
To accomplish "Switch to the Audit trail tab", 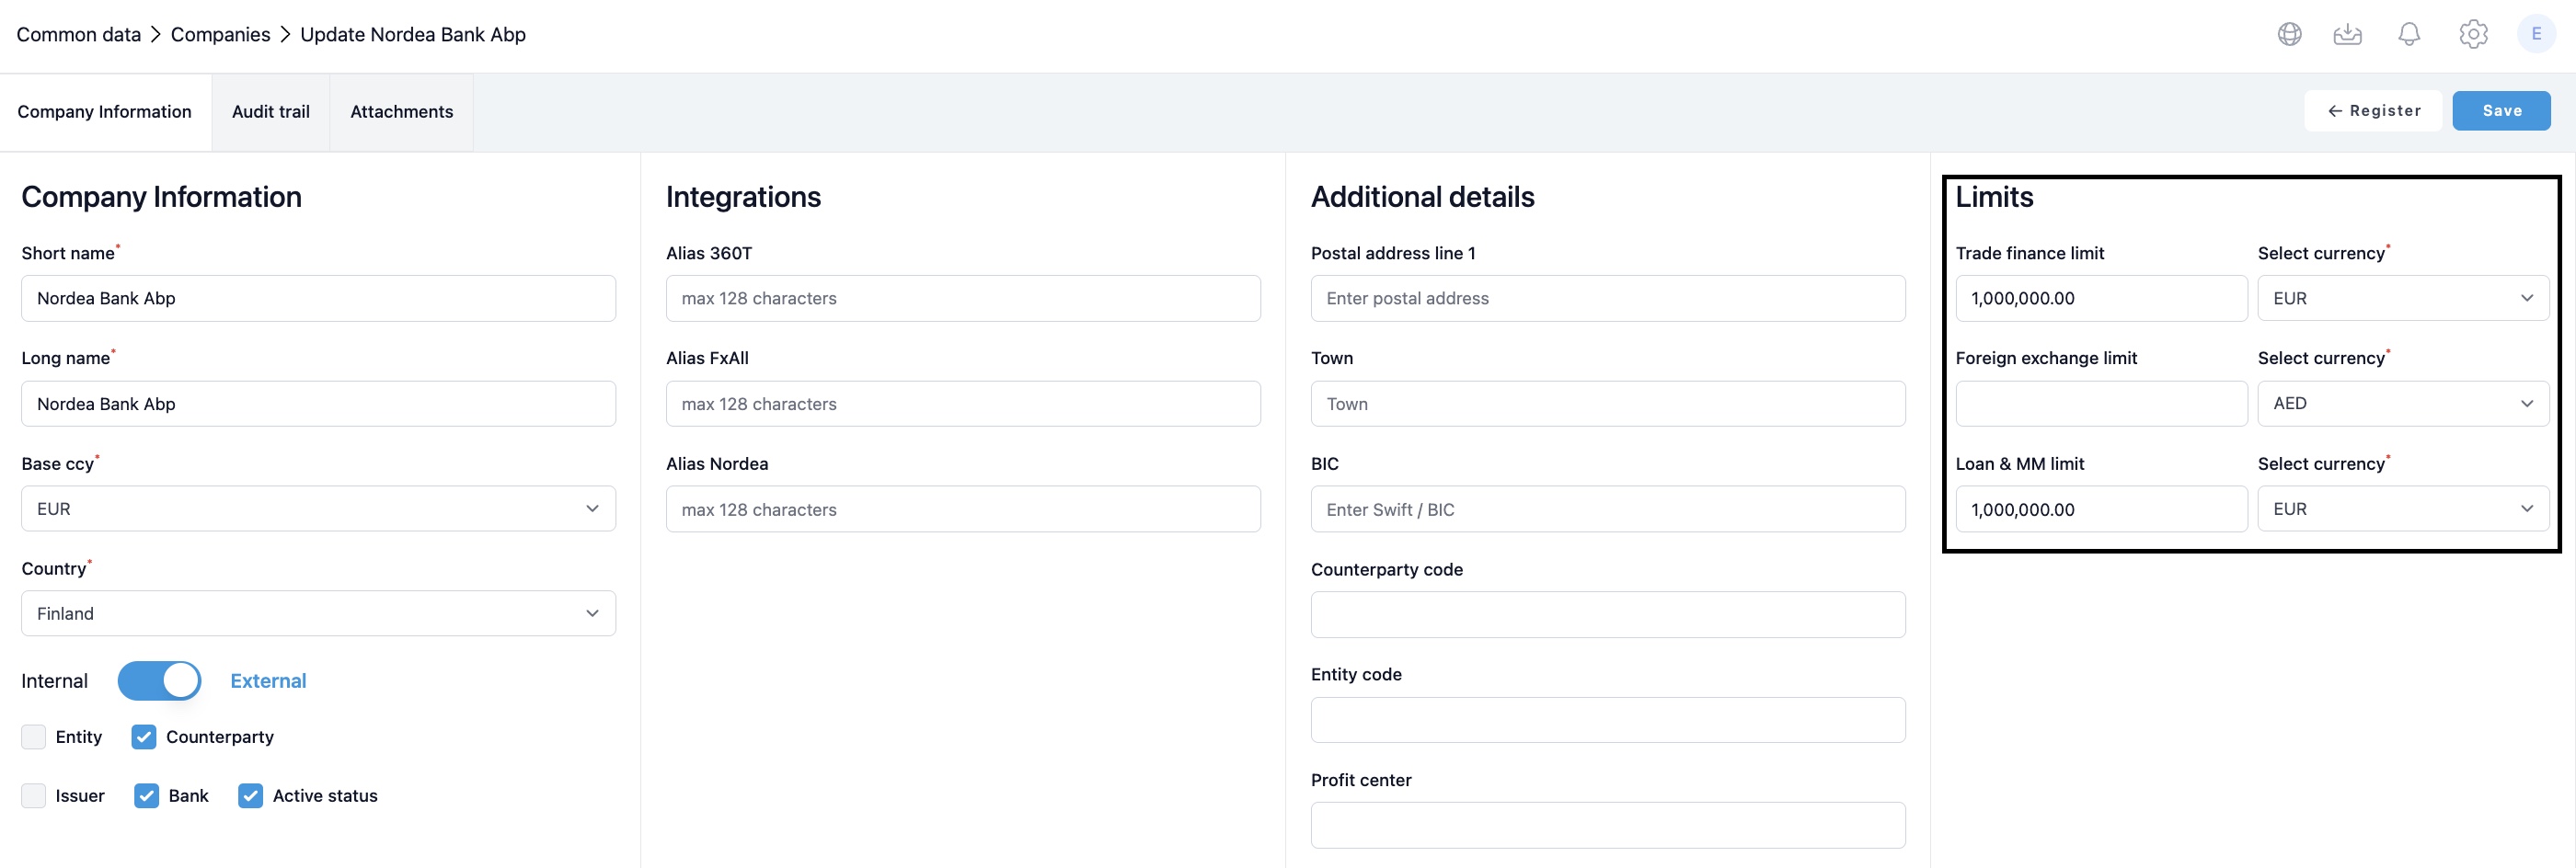I will click(271, 112).
